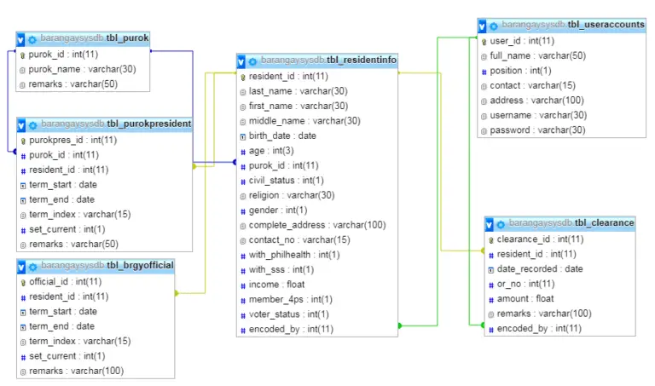Image resolution: width=655 pixels, height=386 pixels.
Task: Click the text icon beside username column
Action: (484, 116)
